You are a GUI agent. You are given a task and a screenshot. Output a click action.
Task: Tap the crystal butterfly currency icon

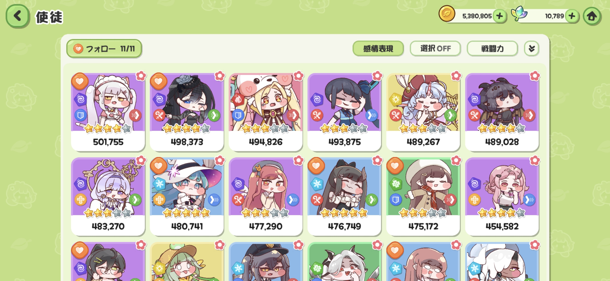point(519,14)
